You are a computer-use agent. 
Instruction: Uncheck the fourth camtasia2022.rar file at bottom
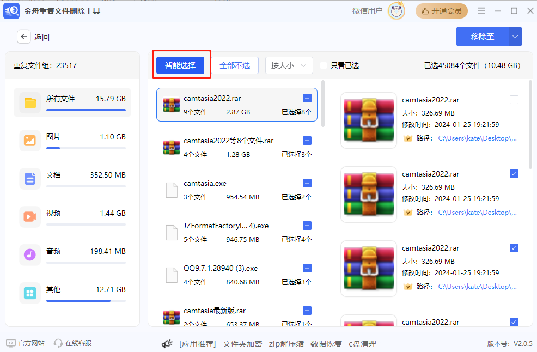click(514, 322)
